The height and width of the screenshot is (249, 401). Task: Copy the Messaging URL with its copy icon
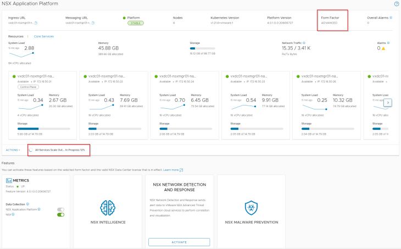click(x=93, y=23)
